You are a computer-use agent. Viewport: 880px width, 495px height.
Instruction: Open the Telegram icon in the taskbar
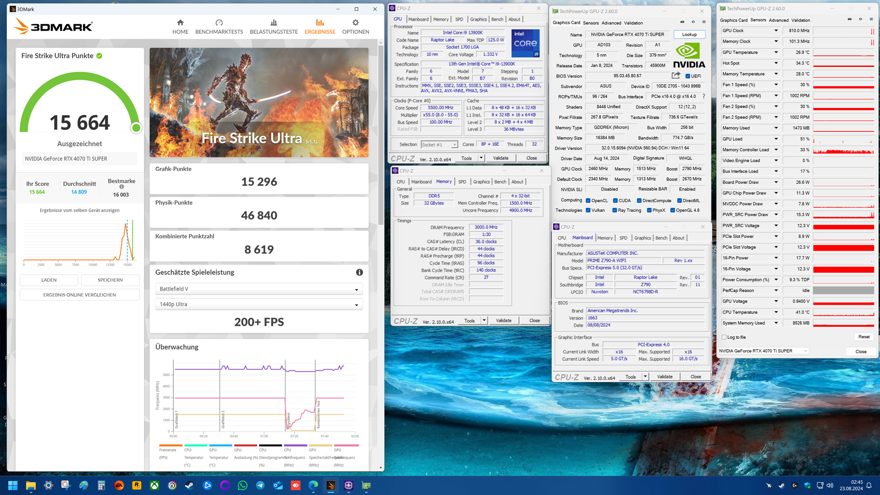(x=260, y=485)
